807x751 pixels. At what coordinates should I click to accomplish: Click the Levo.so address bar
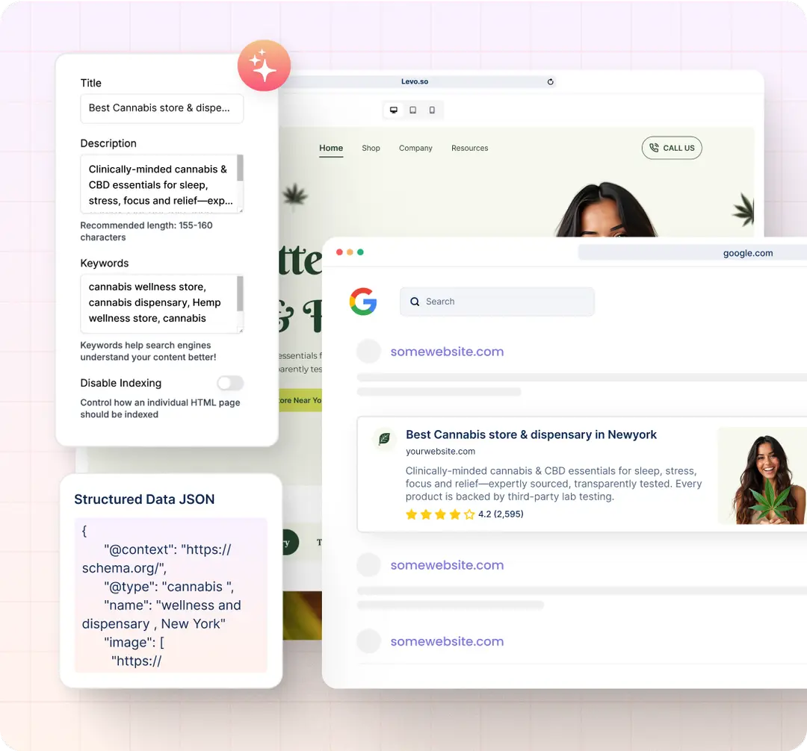click(x=417, y=81)
